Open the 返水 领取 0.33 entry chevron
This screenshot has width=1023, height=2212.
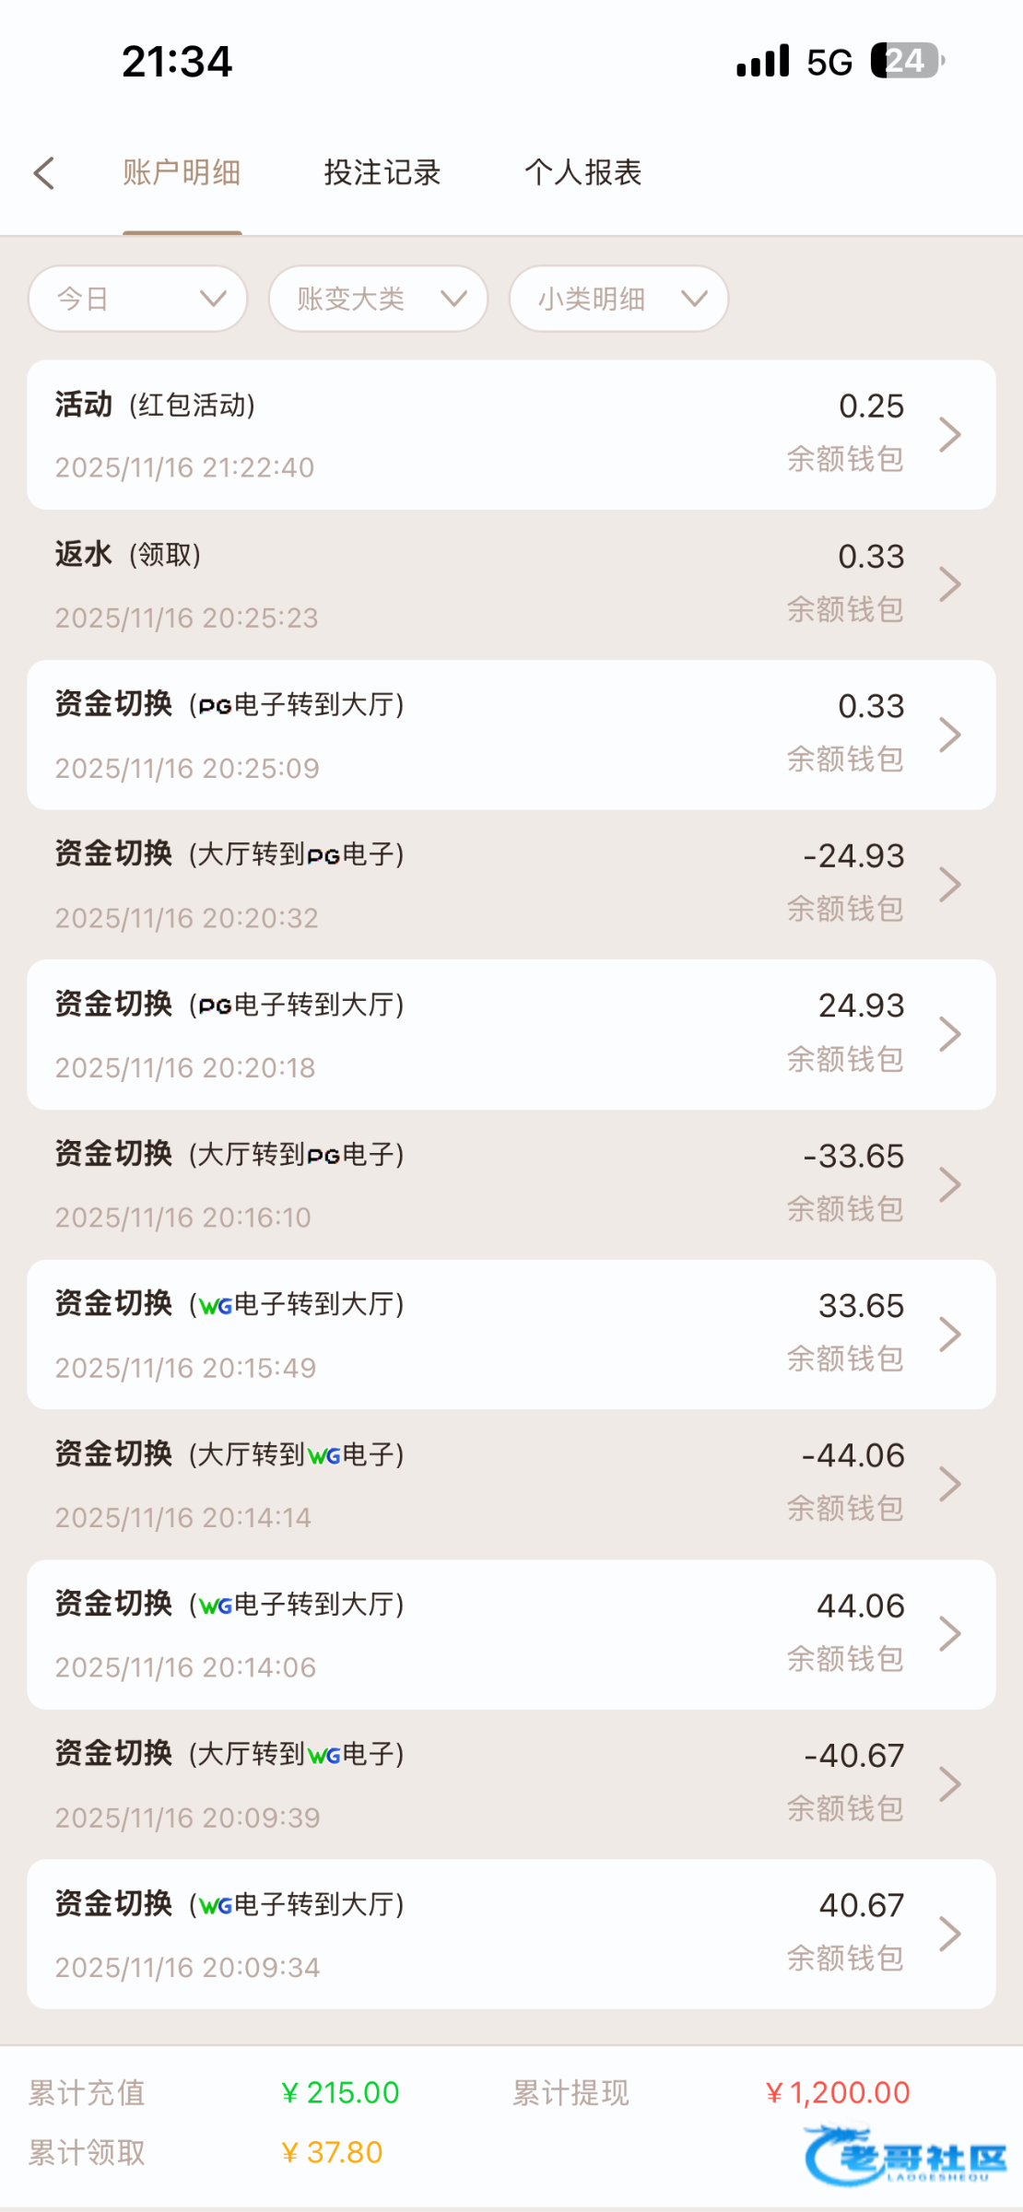[x=950, y=584]
